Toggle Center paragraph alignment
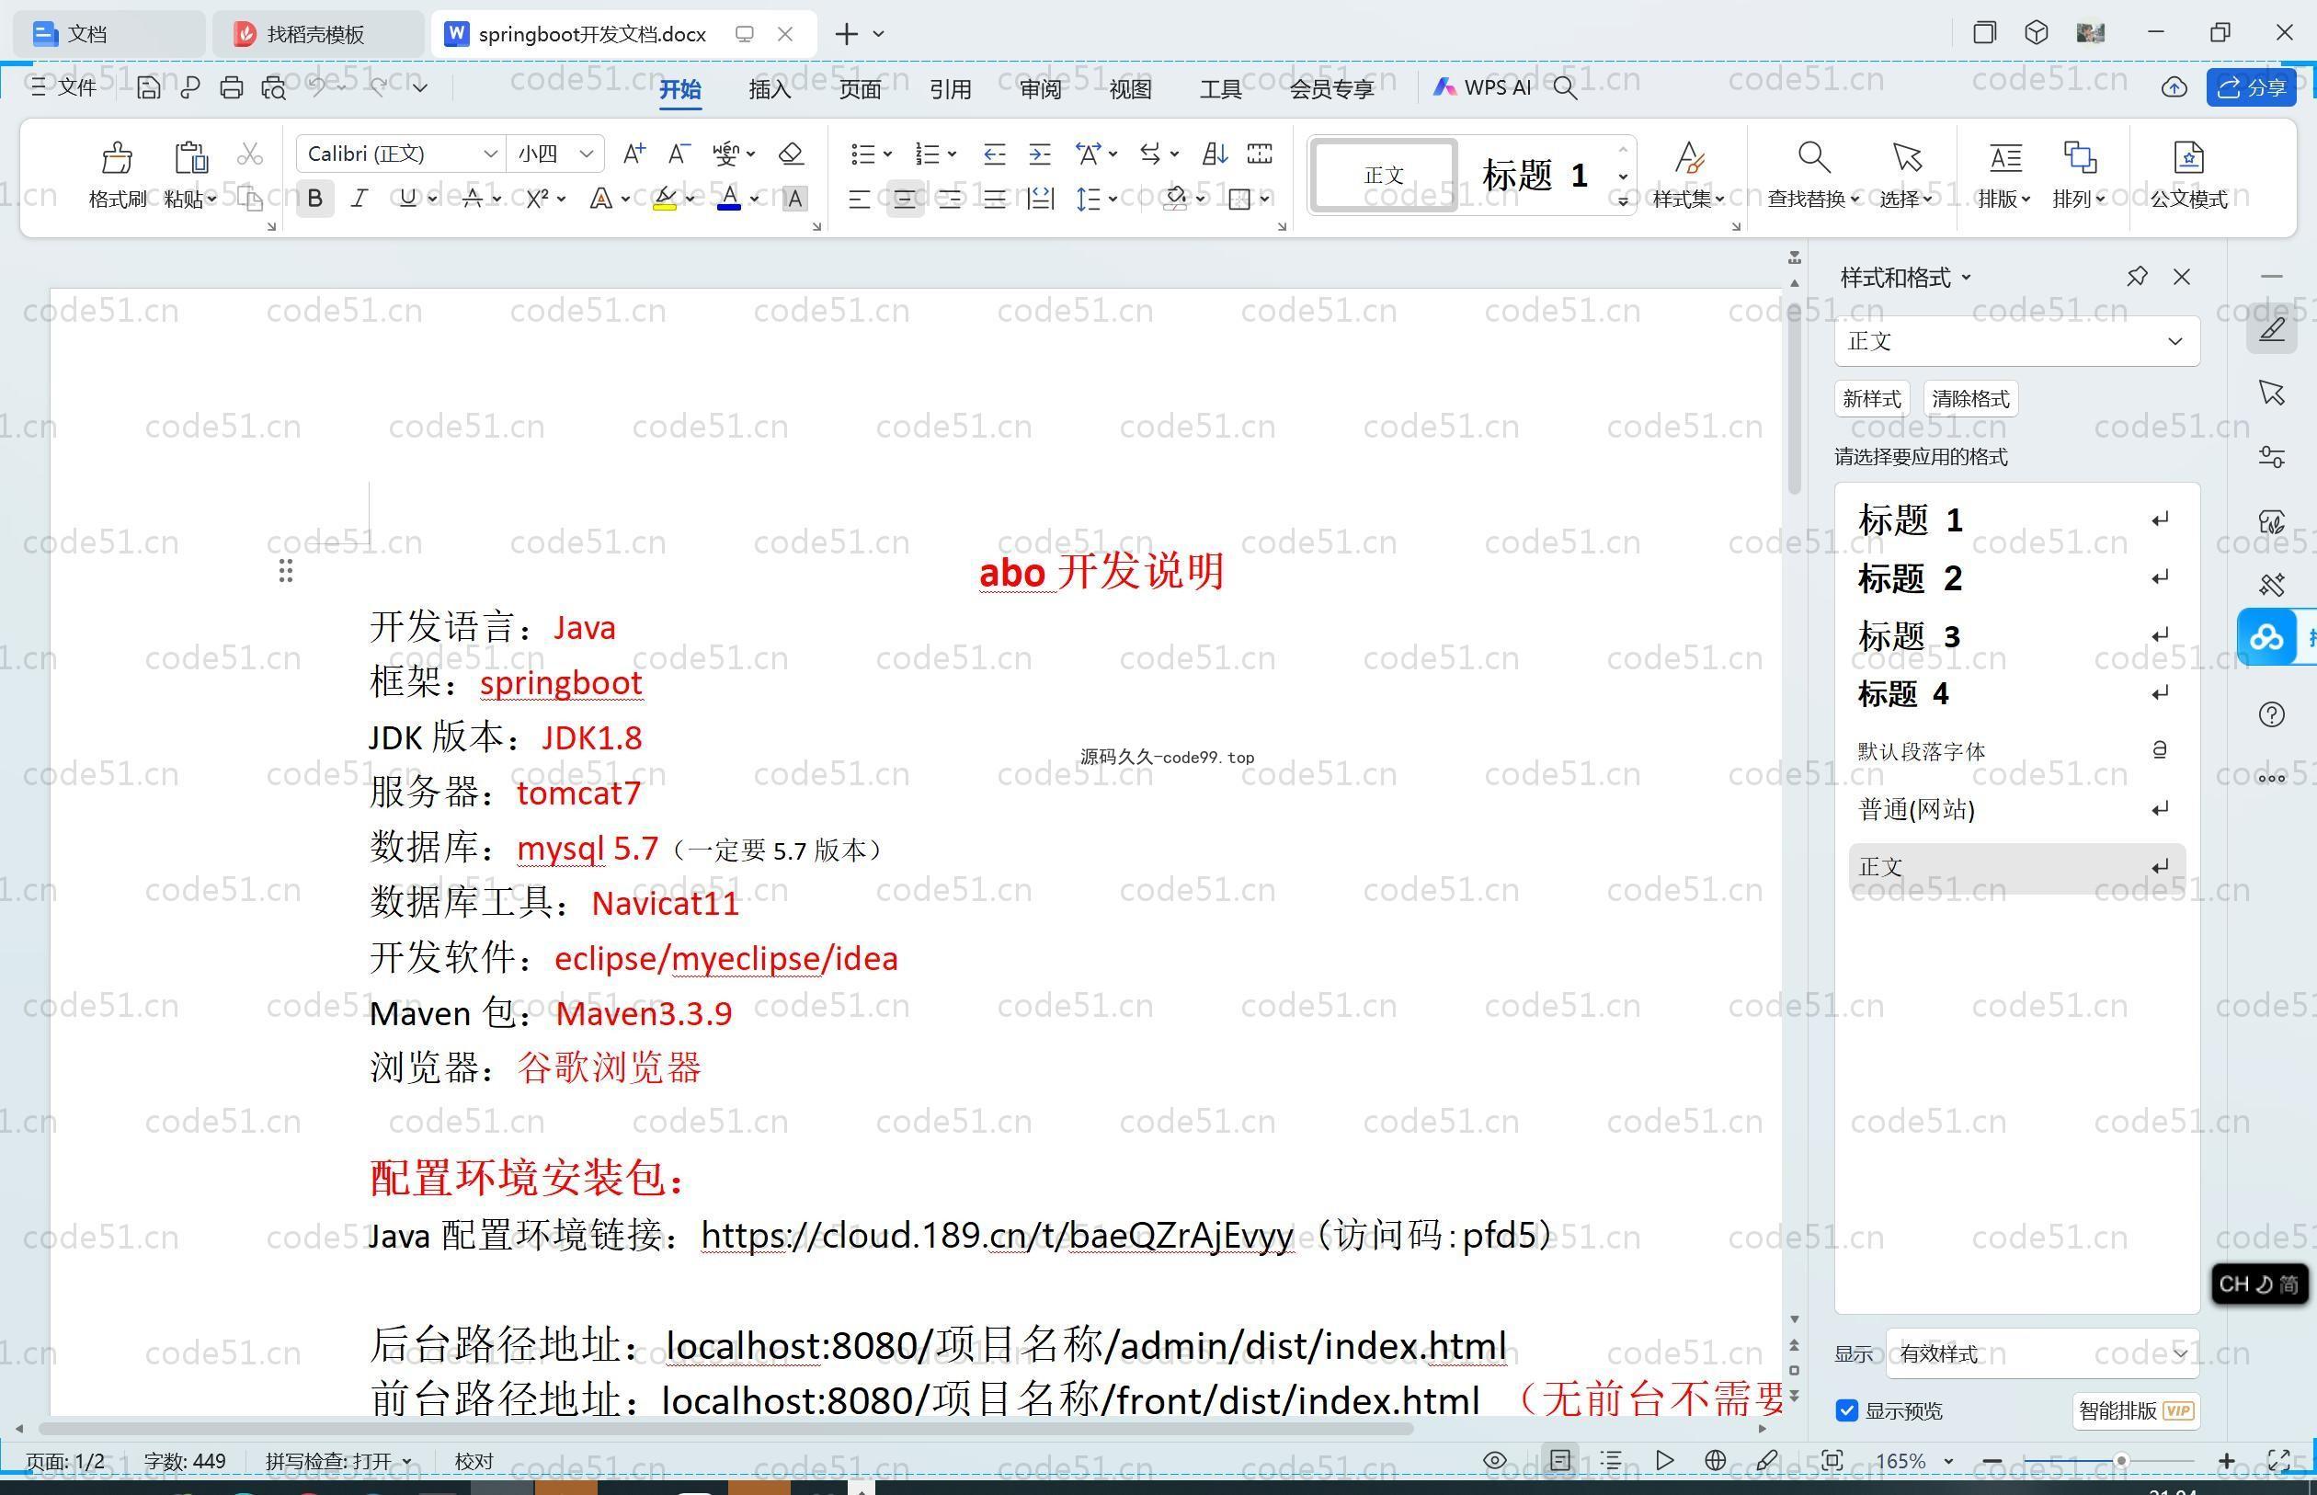The width and height of the screenshot is (2317, 1495). pyautogui.click(x=904, y=199)
